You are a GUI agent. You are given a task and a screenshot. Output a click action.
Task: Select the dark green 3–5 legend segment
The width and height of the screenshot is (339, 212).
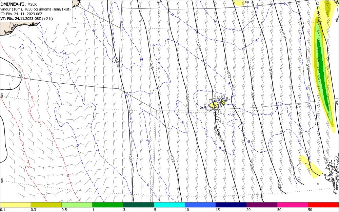point(139,205)
